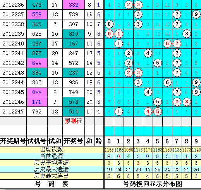
Task: Click red circled 0 in row 2012239
Action: (x=109, y=34)
